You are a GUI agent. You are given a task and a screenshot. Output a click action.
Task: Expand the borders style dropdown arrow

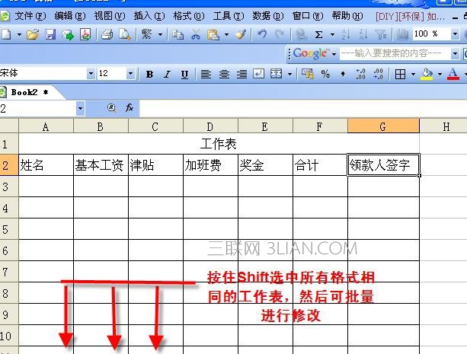[x=414, y=74]
